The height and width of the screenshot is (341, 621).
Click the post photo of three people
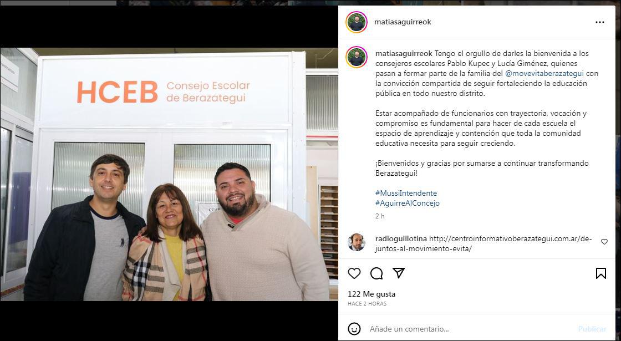169,174
